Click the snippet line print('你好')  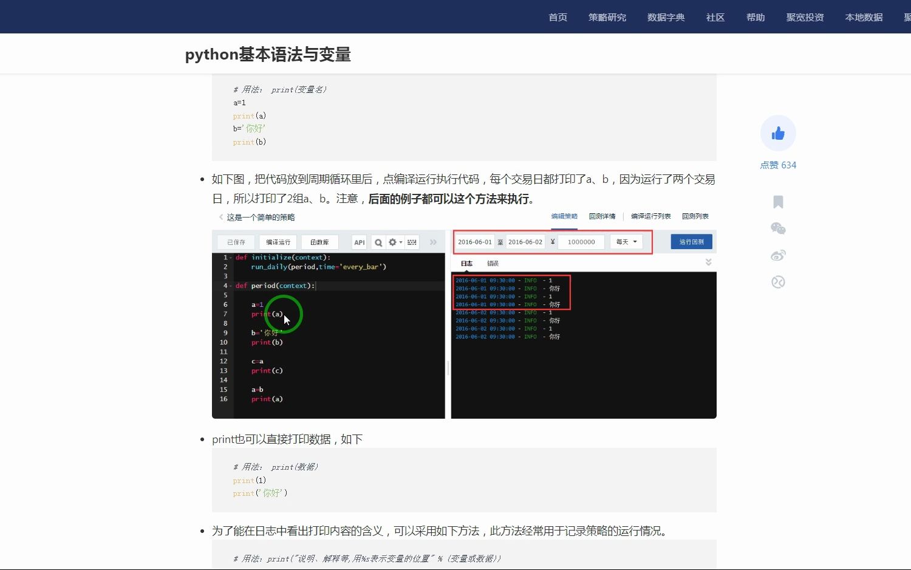(x=260, y=493)
